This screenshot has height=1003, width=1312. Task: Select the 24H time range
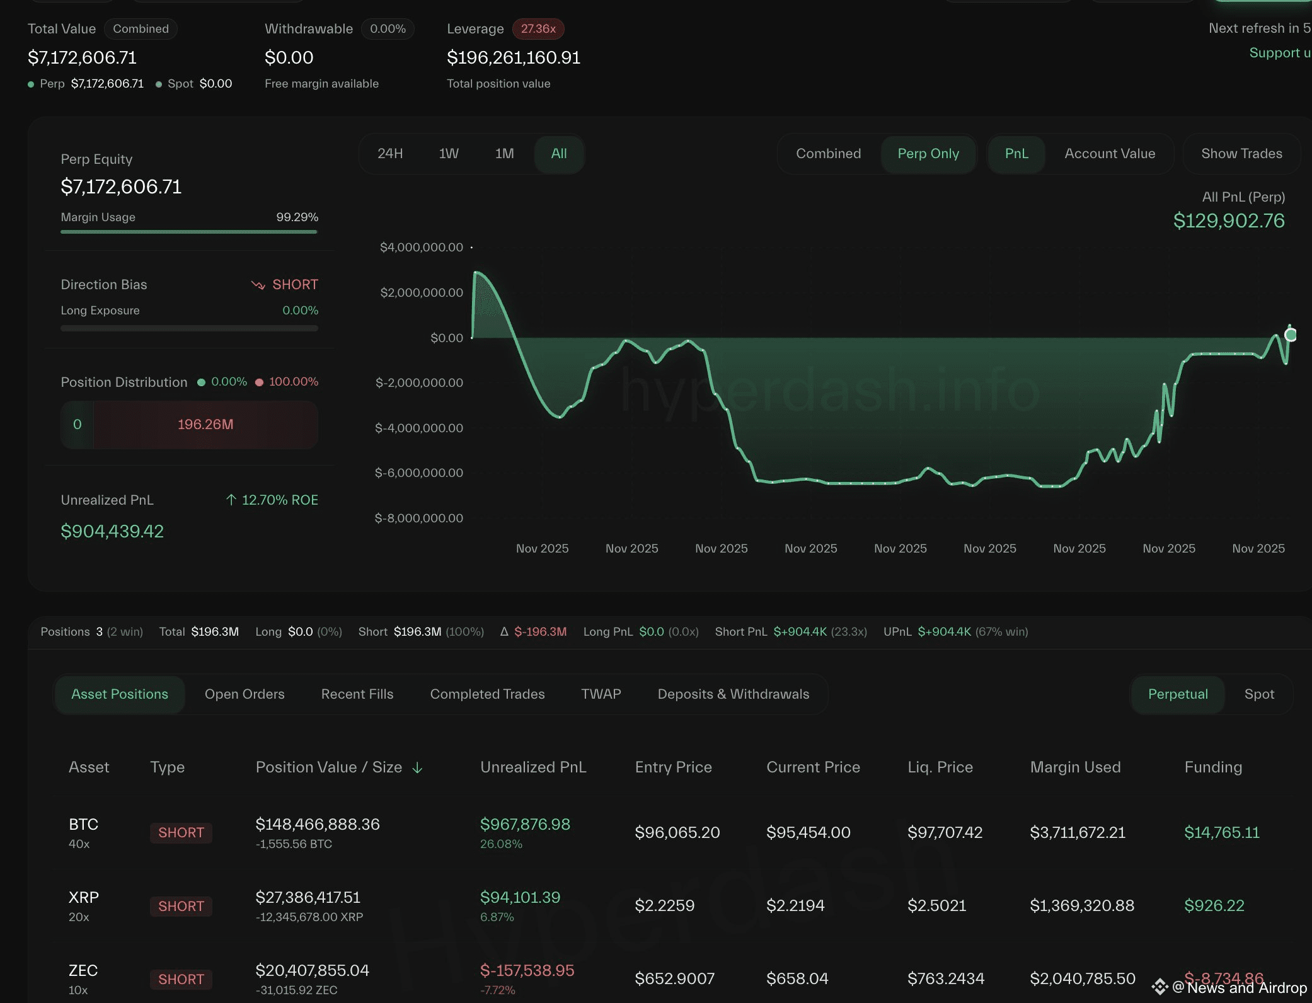(390, 154)
